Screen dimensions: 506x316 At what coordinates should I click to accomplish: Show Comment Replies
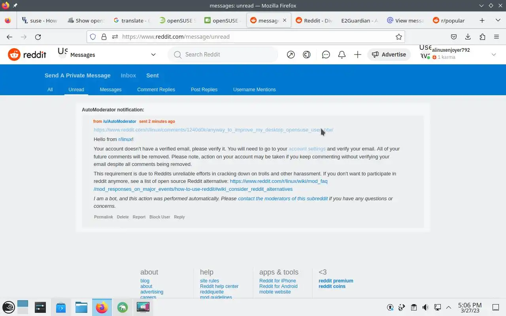pyautogui.click(x=156, y=90)
